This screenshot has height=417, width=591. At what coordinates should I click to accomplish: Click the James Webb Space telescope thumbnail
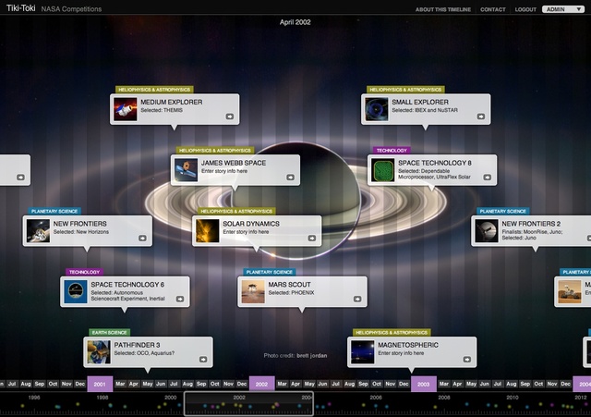[x=186, y=170]
